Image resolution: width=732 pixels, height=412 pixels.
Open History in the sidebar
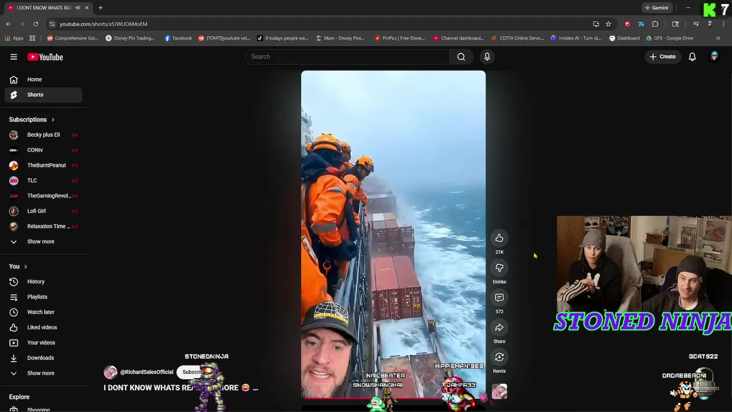[x=43, y=282]
